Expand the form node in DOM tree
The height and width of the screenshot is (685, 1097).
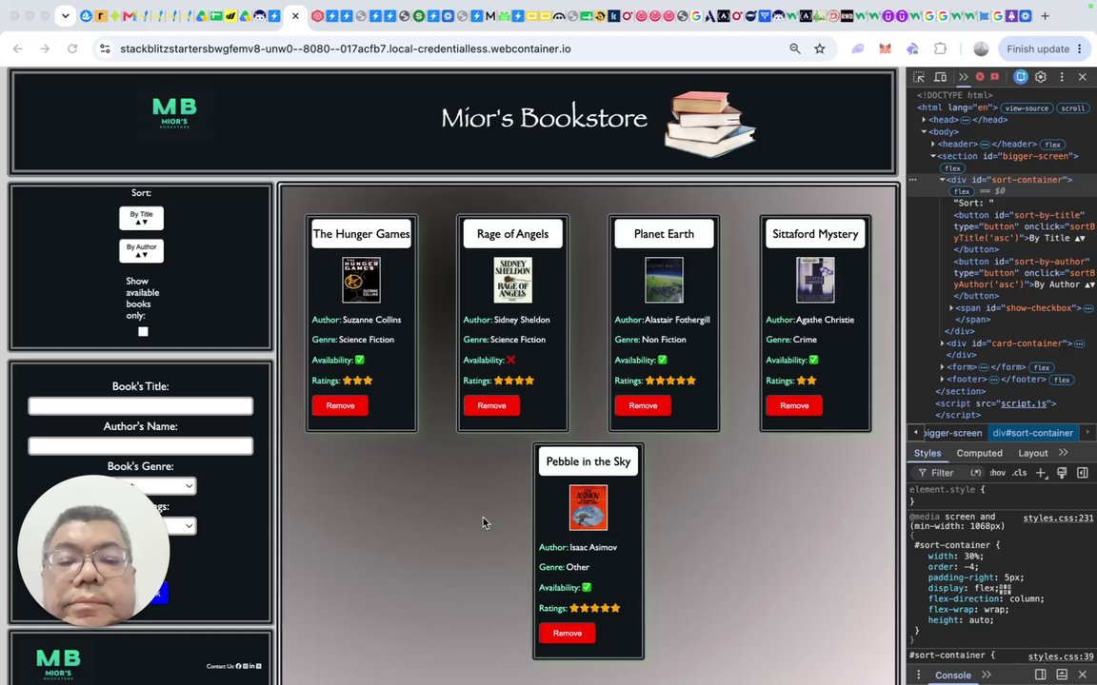[x=943, y=367]
